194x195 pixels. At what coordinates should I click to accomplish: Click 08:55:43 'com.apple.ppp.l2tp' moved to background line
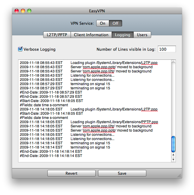pyautogui.click(x=86, y=71)
